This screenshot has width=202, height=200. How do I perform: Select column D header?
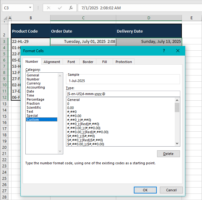149,18
